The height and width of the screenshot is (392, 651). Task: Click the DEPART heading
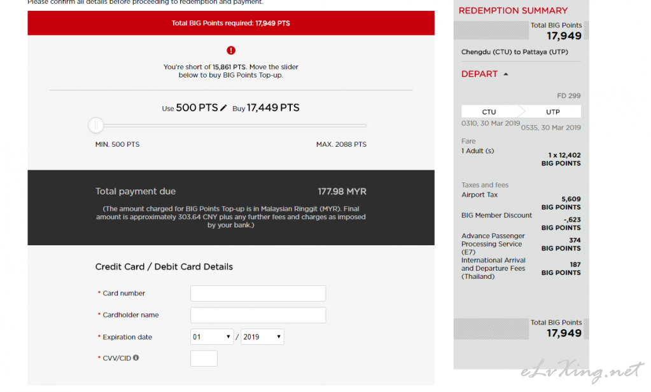tap(479, 74)
